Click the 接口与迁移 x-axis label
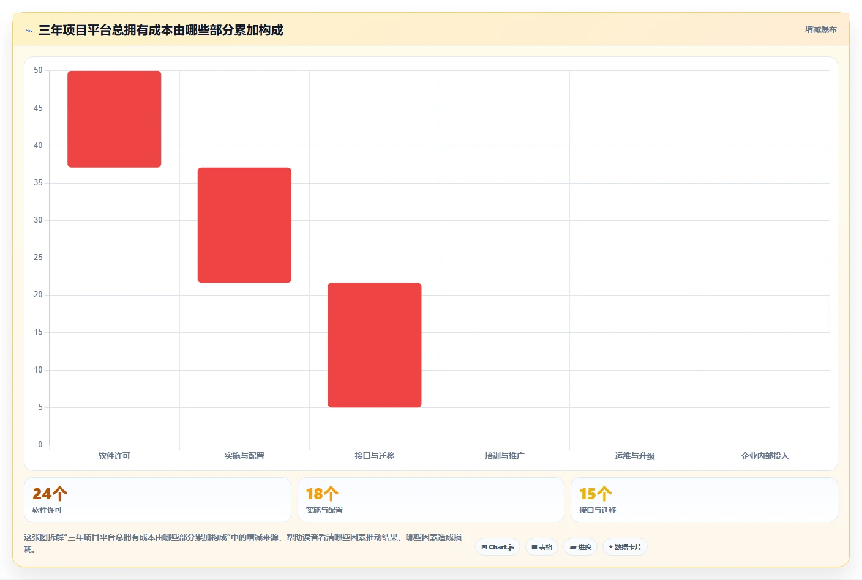862x580 pixels. [x=375, y=456]
